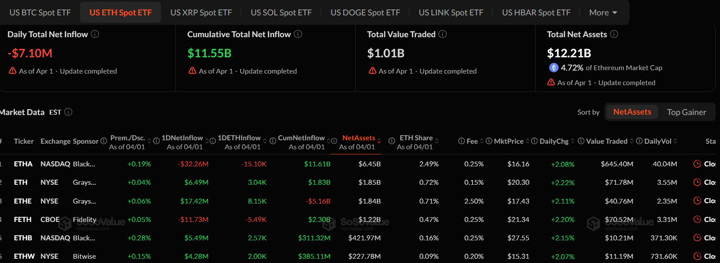Select the NetAssets sort option

point(632,112)
